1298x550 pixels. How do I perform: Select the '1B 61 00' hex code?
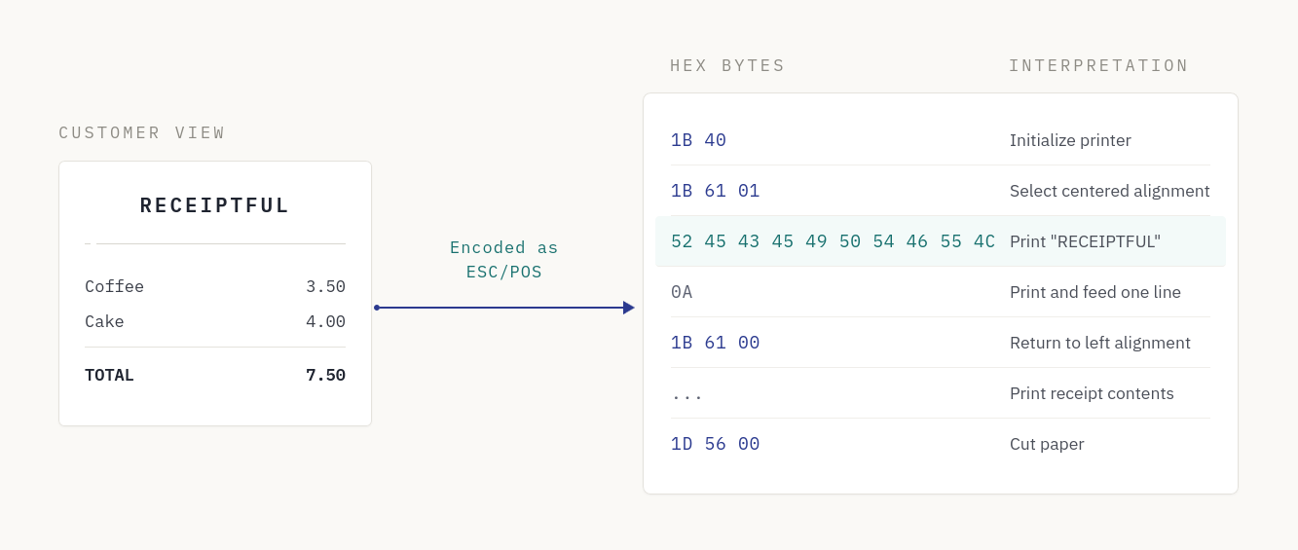click(715, 343)
